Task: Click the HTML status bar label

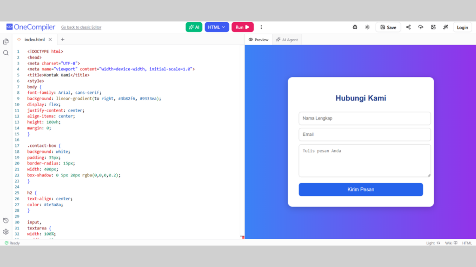Action: pyautogui.click(x=467, y=243)
